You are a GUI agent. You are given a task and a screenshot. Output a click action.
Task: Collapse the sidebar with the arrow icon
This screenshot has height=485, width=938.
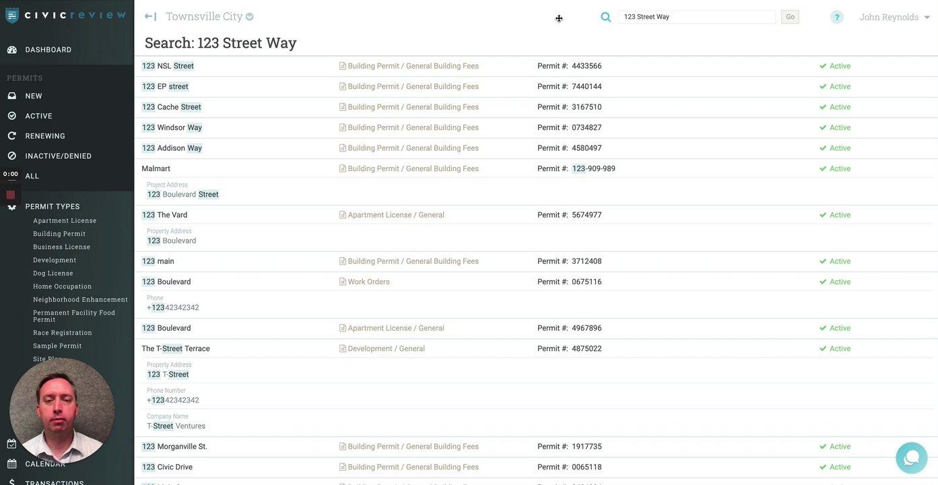point(150,17)
